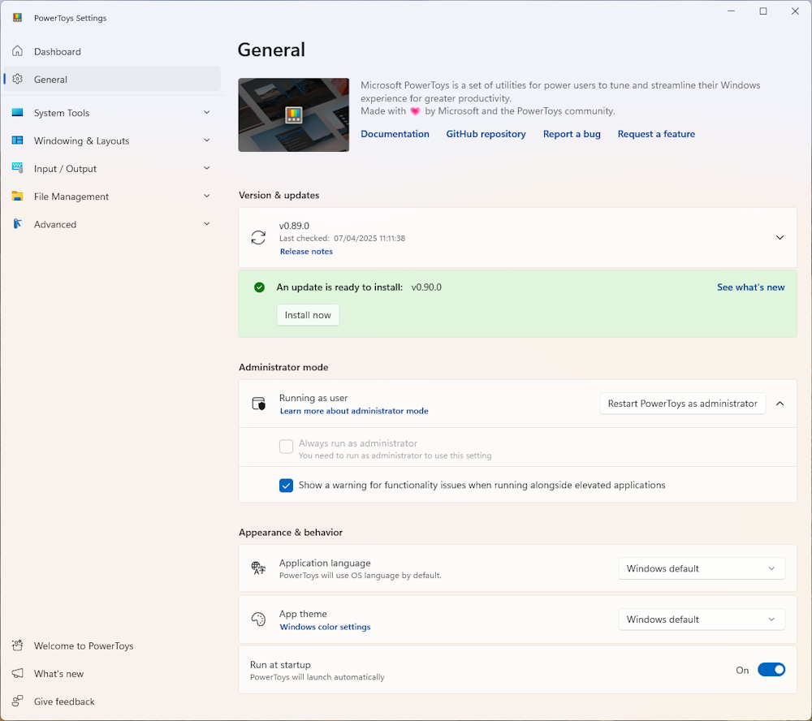Screen dimensions: 812x721
Task: Click the General gear icon
Action: [x=18, y=79]
